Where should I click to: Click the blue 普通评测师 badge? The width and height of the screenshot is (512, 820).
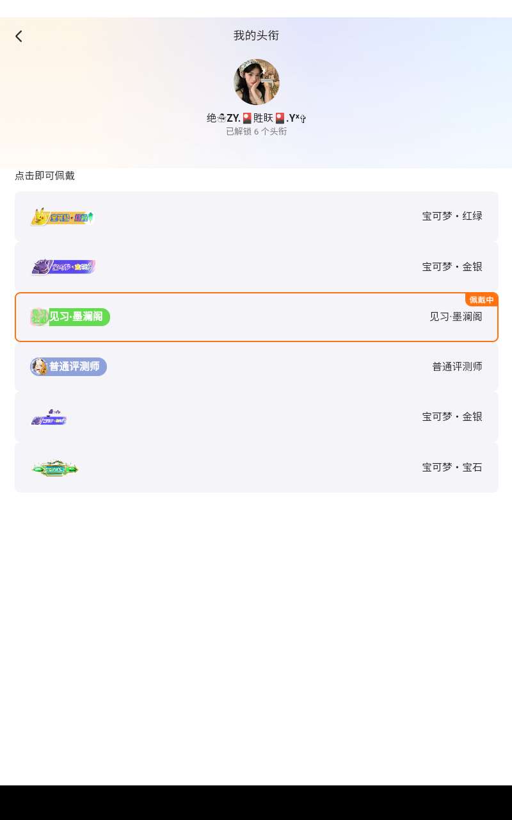[68, 366]
